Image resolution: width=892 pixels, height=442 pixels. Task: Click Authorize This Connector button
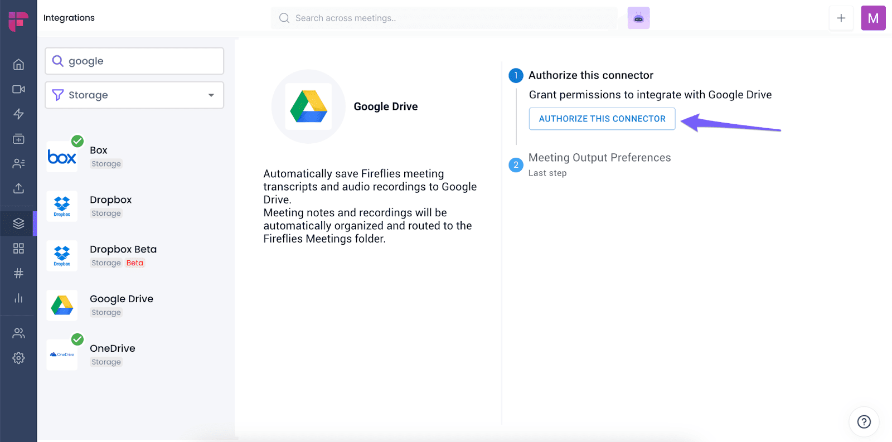(x=602, y=119)
